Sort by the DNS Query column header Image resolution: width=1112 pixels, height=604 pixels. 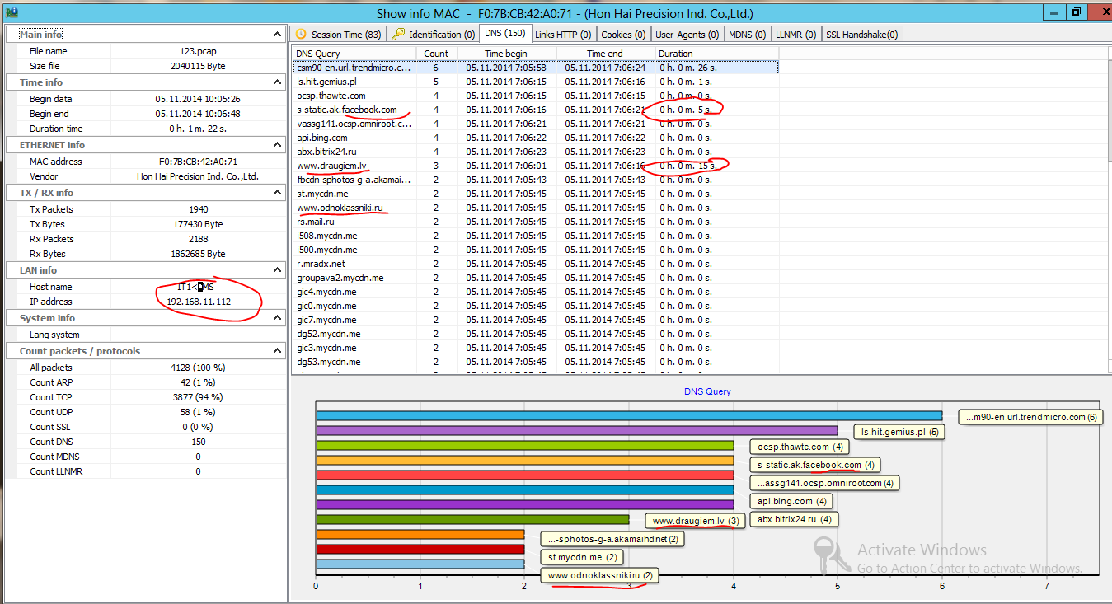354,54
